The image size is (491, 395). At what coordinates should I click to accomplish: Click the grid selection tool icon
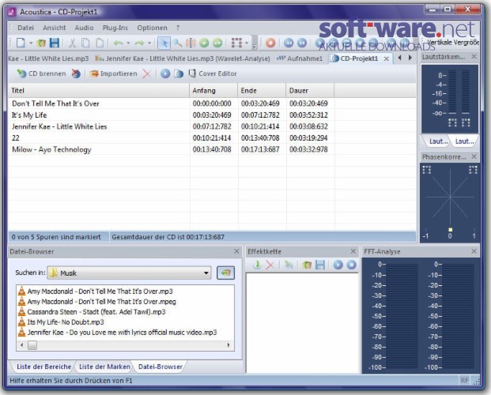[236, 43]
